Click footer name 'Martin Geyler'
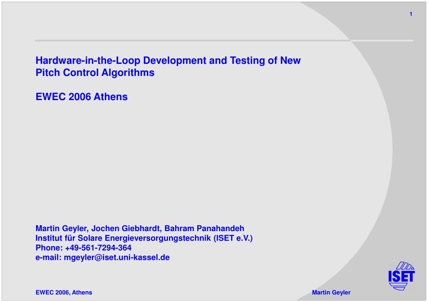This screenshot has width=428, height=302. coord(331,292)
